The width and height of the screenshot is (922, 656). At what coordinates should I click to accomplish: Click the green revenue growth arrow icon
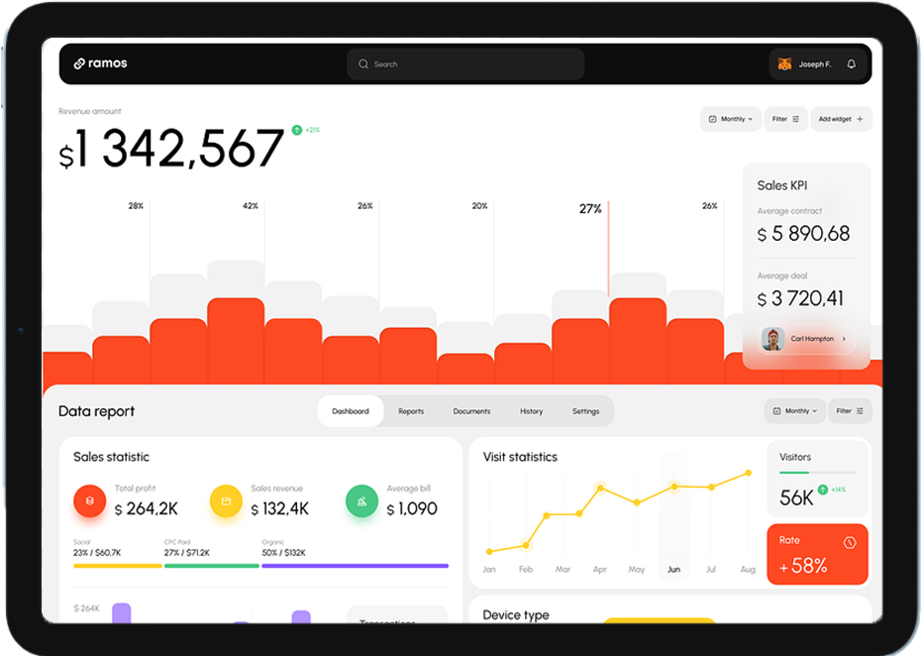point(296,130)
